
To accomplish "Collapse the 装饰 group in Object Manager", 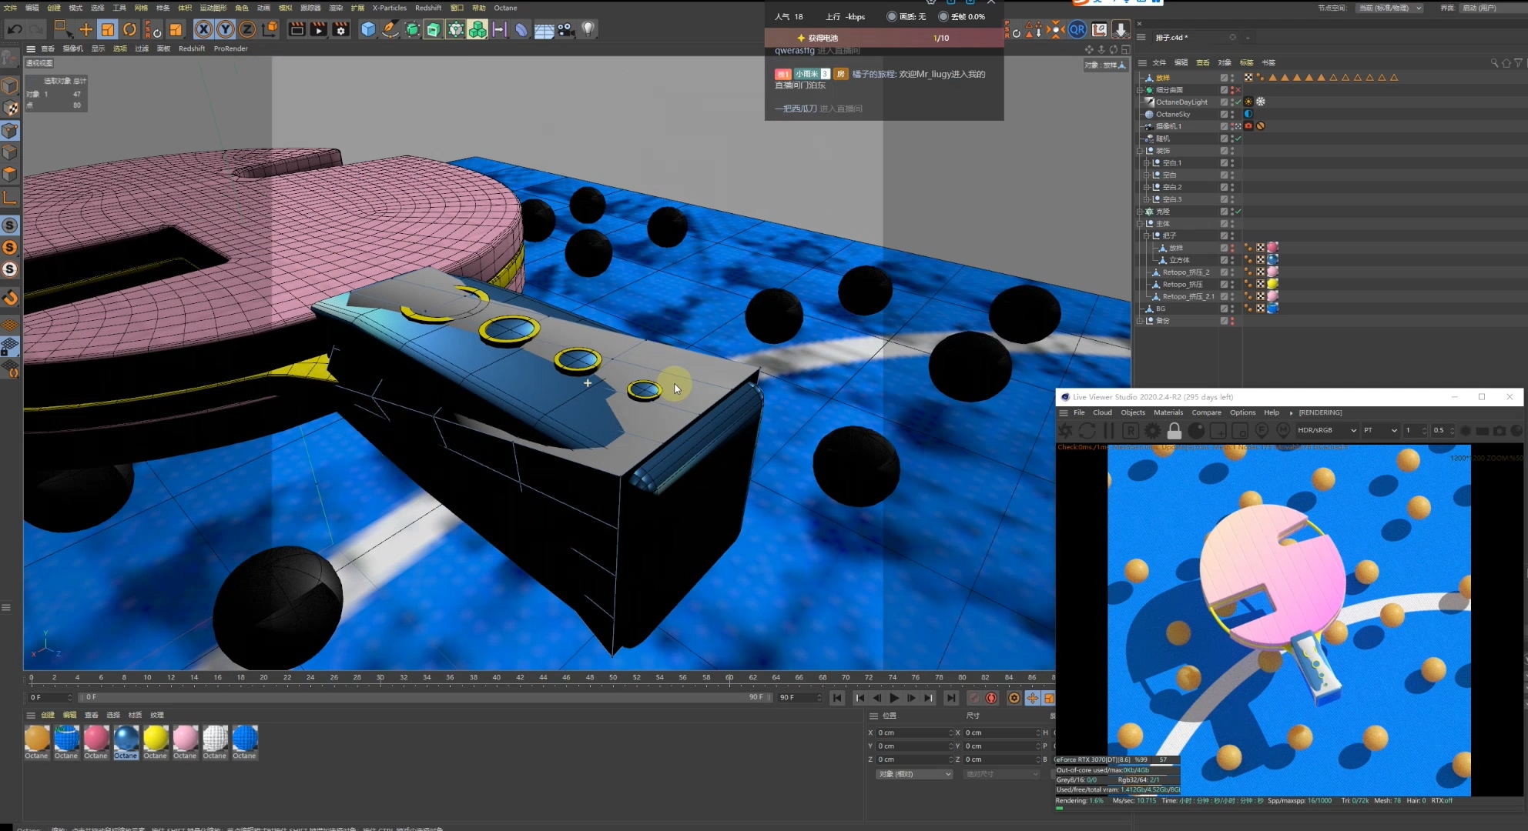I will coord(1140,151).
